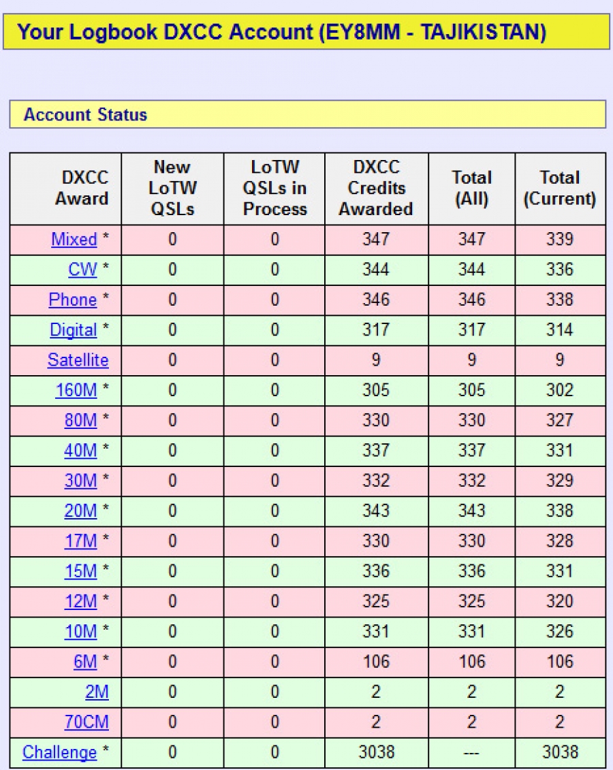
Task: Select 30M row Total (Current) value 329
Action: (x=560, y=481)
